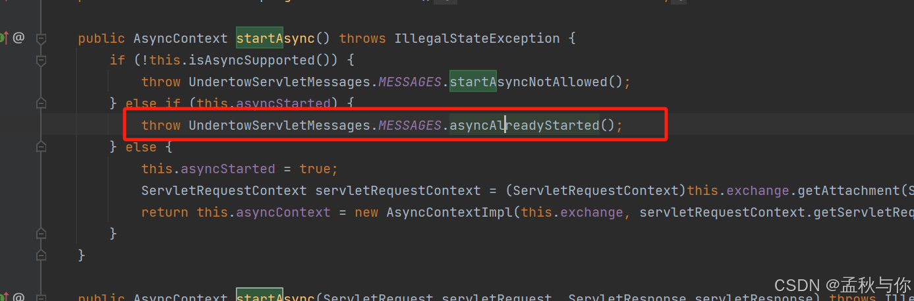
Task: Click asyncAlreadyStarted method call
Action: tap(525, 125)
